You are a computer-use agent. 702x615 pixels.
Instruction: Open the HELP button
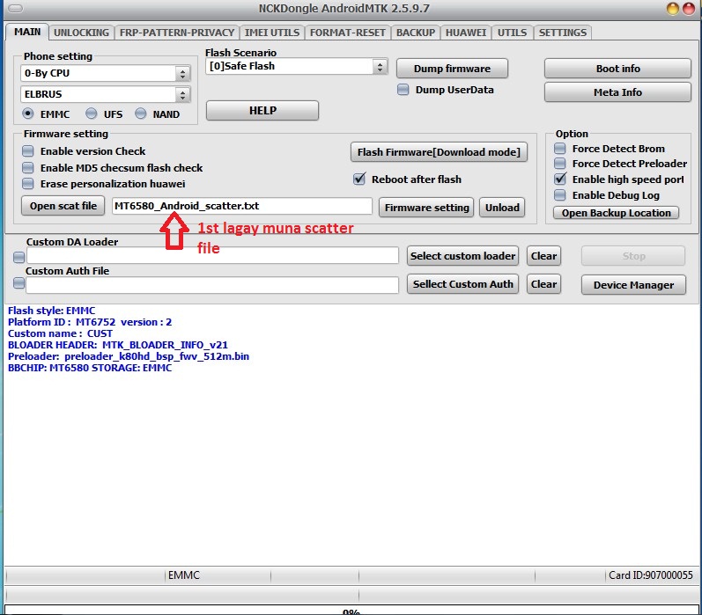(x=262, y=111)
